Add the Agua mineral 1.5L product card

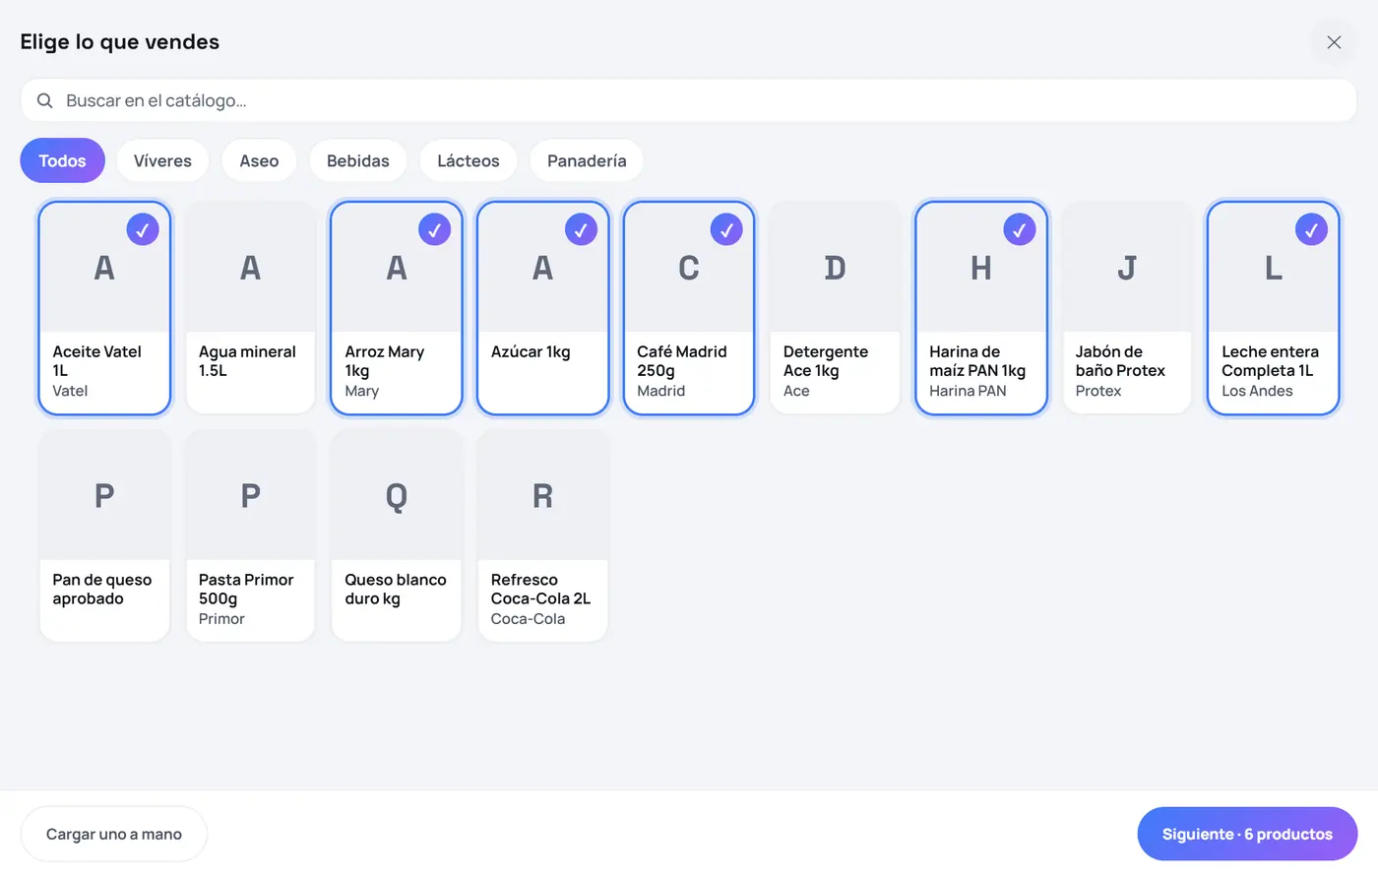pyautogui.click(x=250, y=308)
